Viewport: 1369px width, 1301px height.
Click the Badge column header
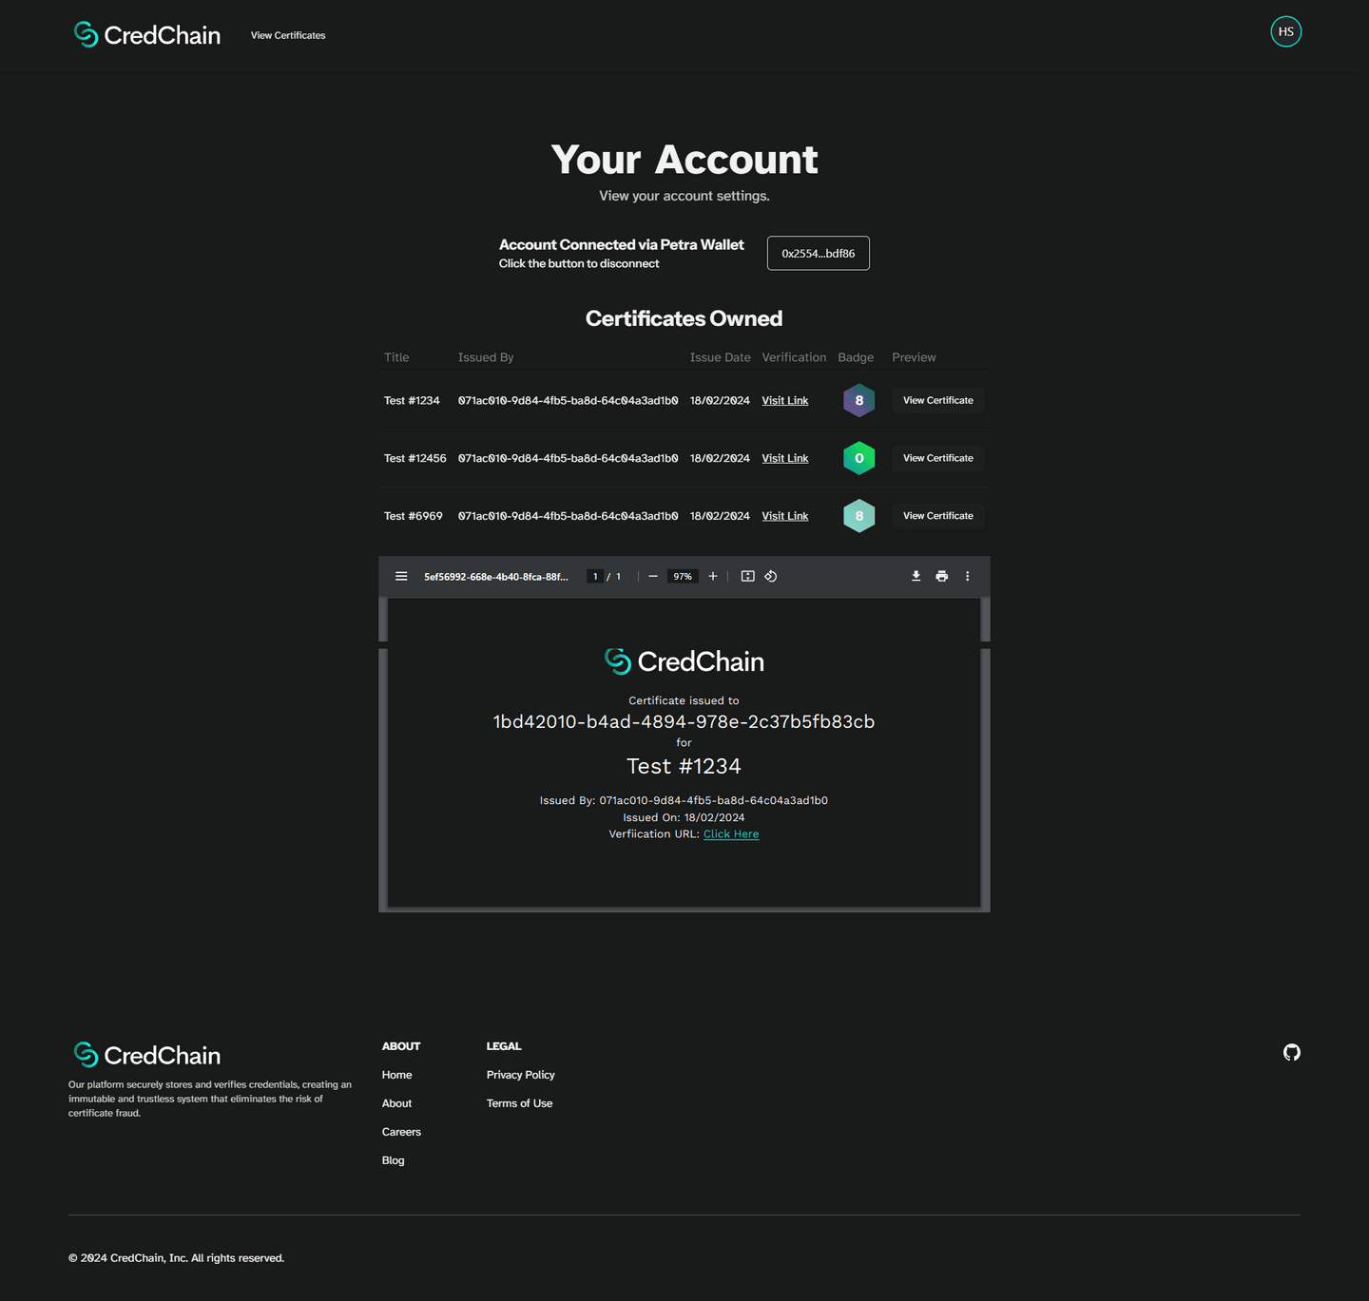(856, 357)
